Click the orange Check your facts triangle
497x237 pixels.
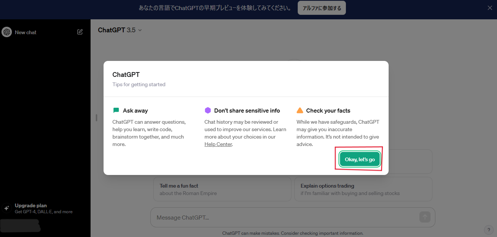tap(300, 110)
